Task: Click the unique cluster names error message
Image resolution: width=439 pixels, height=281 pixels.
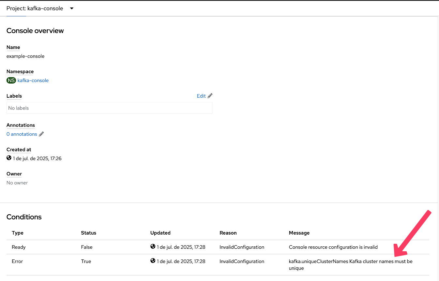Action: tap(351, 264)
